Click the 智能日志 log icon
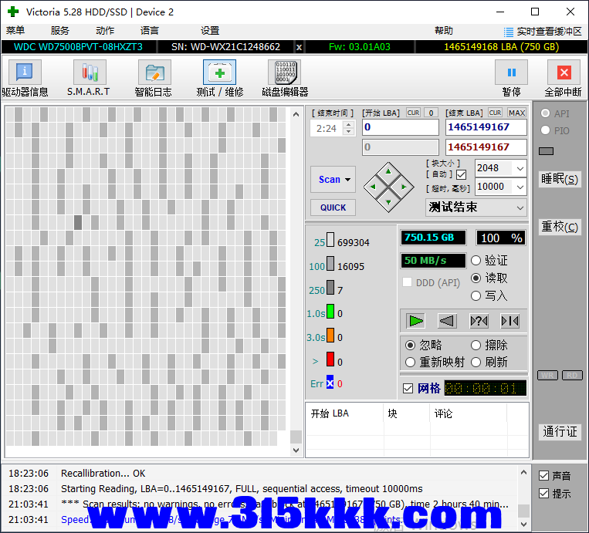Screen dimensions: 589x533 click(x=154, y=73)
